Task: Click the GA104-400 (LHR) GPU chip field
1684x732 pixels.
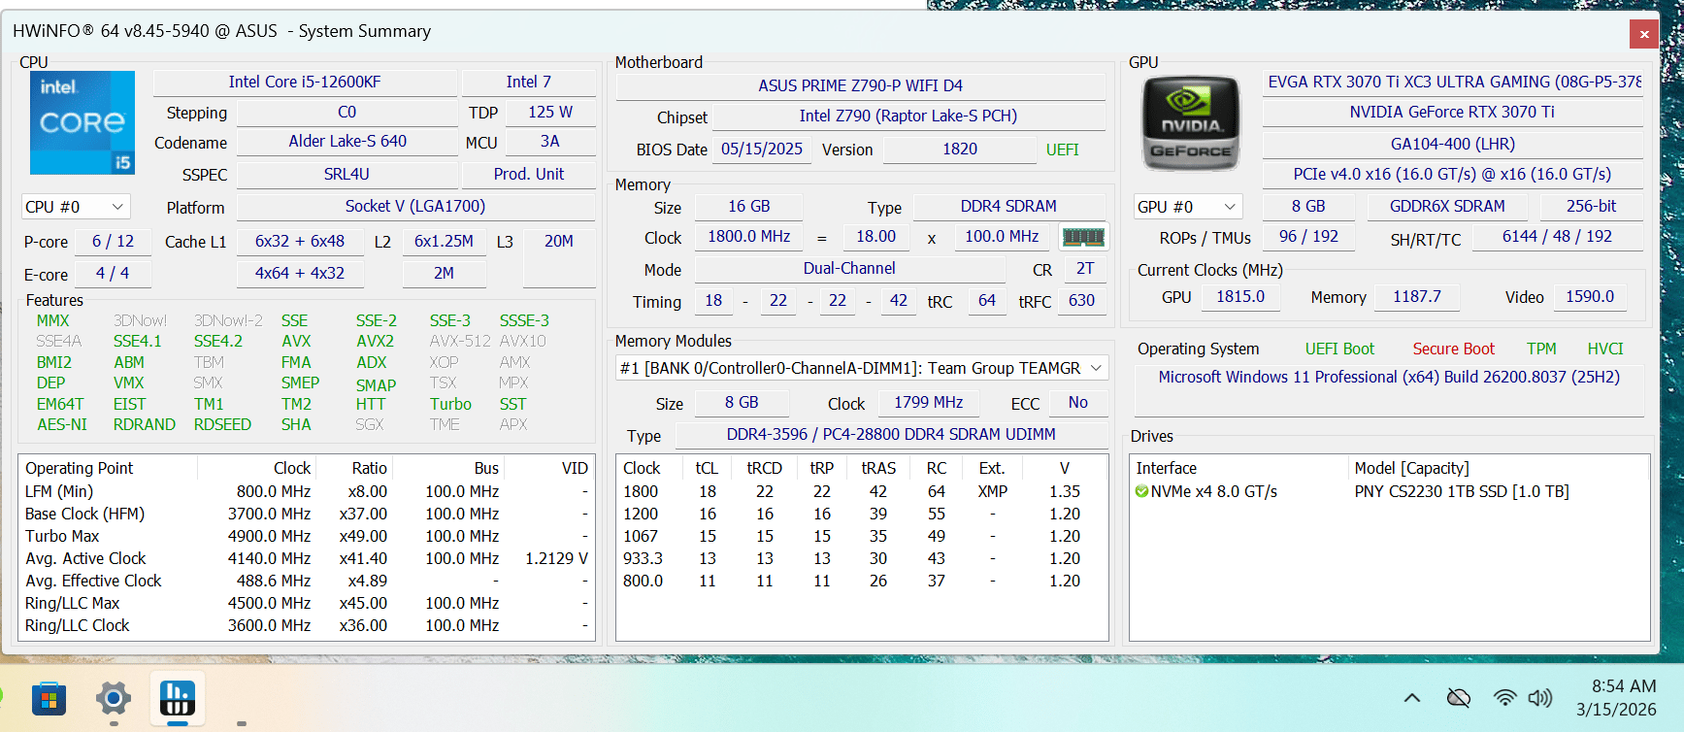Action: (1453, 144)
